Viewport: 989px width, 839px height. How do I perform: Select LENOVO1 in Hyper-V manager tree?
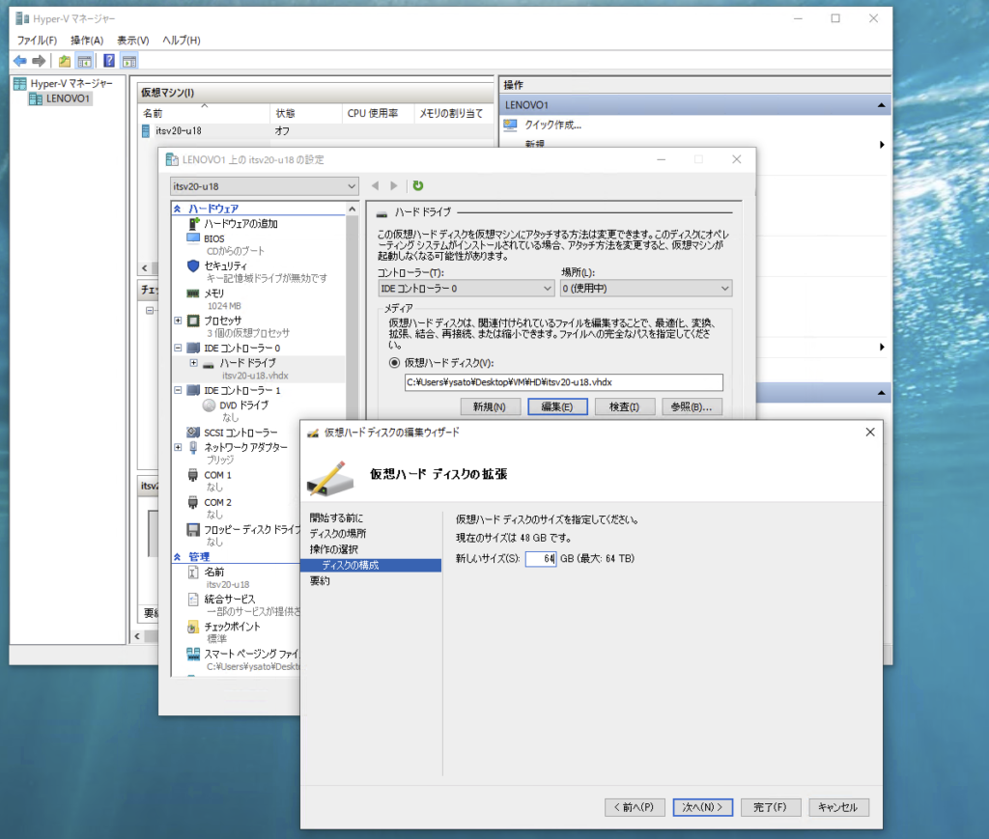coord(68,98)
